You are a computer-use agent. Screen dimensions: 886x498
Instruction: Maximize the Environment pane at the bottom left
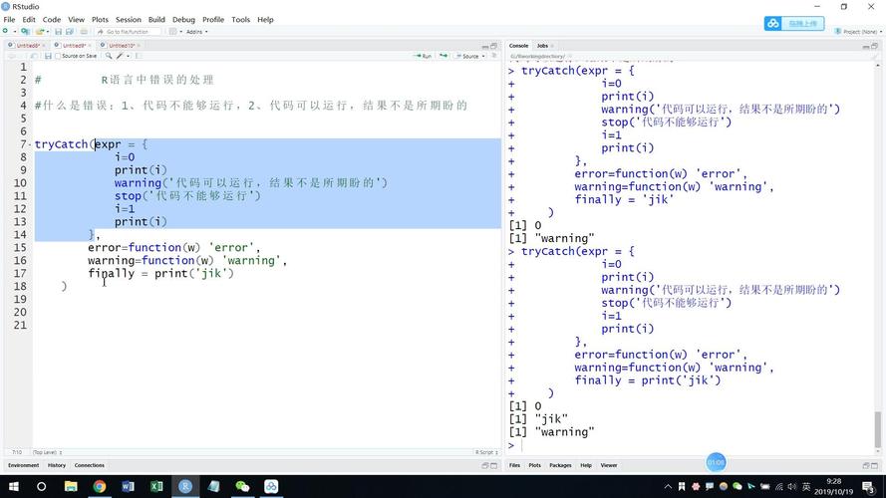pyautogui.click(x=494, y=465)
